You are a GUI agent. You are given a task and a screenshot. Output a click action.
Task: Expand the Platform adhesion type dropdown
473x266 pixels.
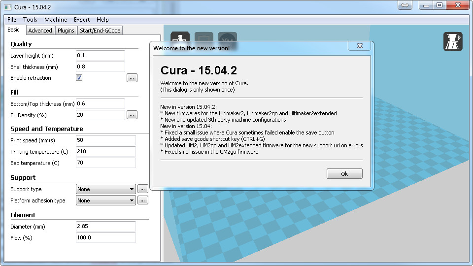[105, 200]
